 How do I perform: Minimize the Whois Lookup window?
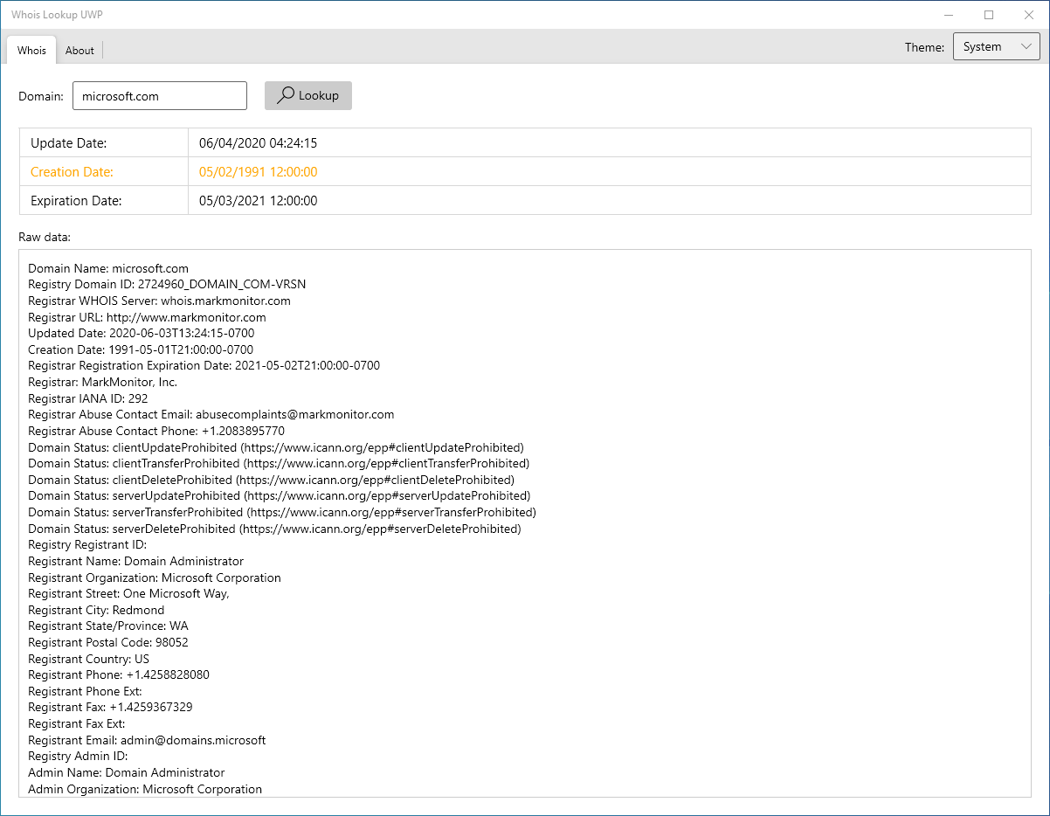point(949,15)
